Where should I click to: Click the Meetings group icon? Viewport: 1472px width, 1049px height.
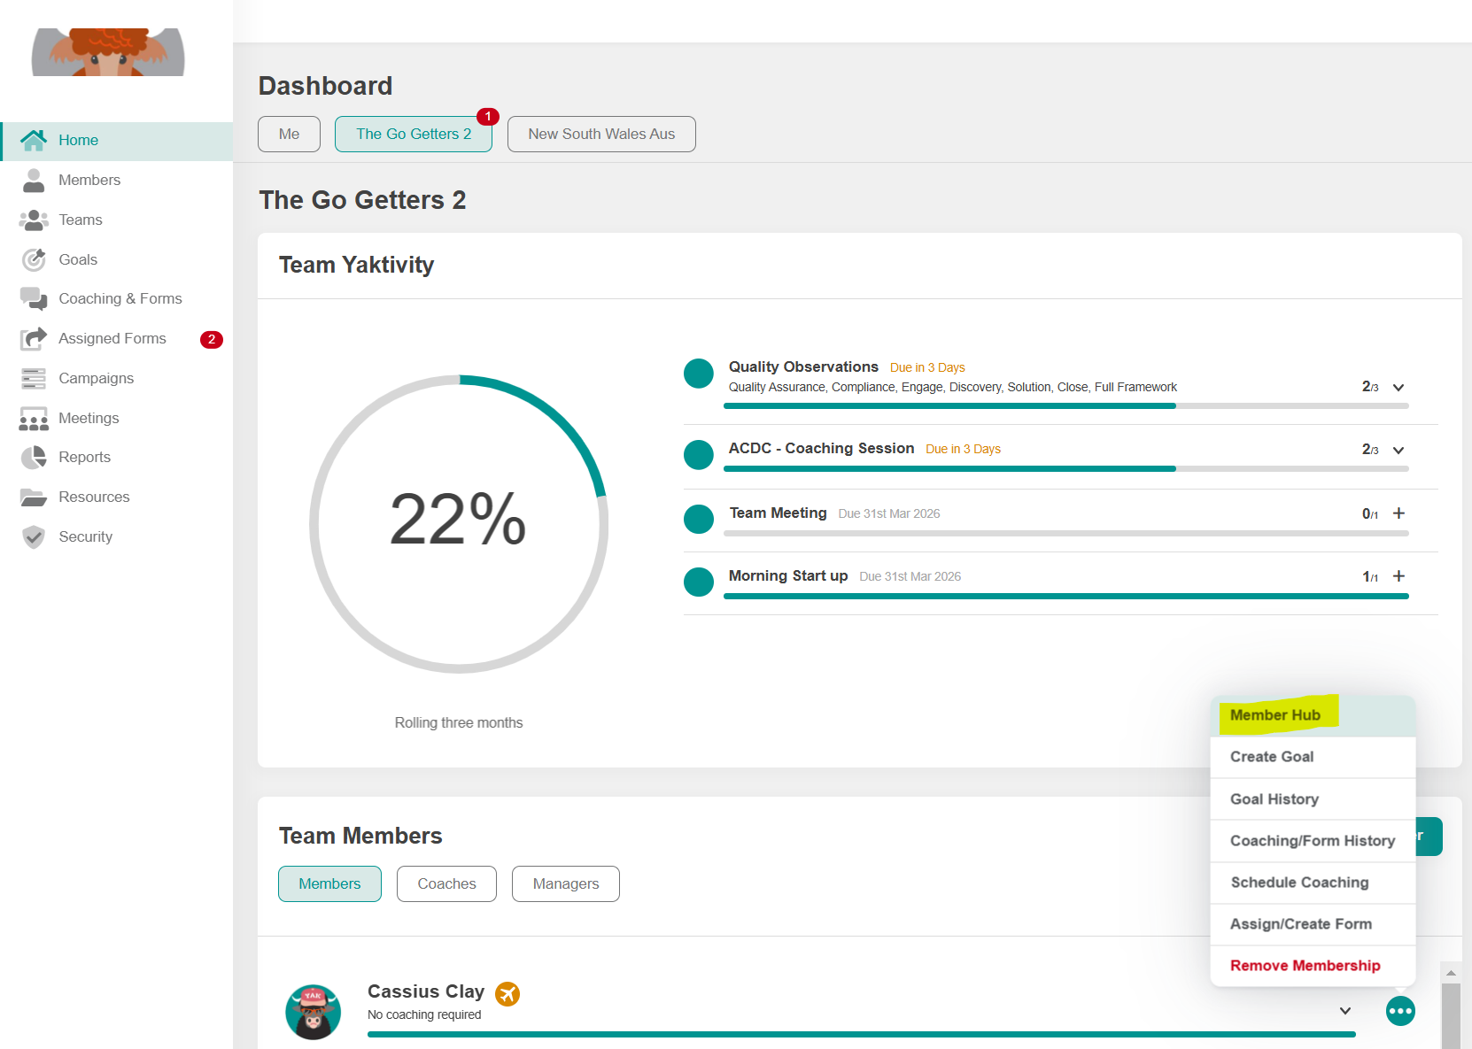point(34,418)
